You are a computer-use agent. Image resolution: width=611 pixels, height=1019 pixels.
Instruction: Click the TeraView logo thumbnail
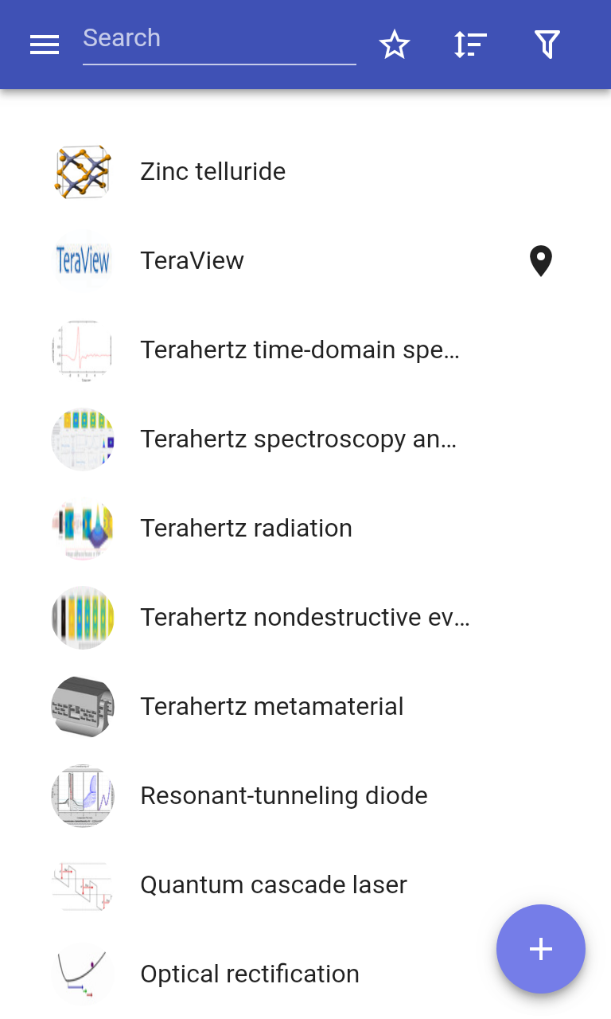point(83,261)
